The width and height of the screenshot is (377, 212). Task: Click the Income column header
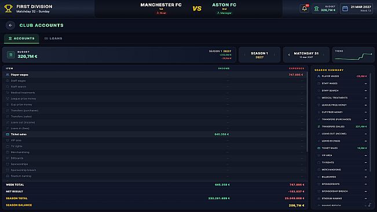224,68
